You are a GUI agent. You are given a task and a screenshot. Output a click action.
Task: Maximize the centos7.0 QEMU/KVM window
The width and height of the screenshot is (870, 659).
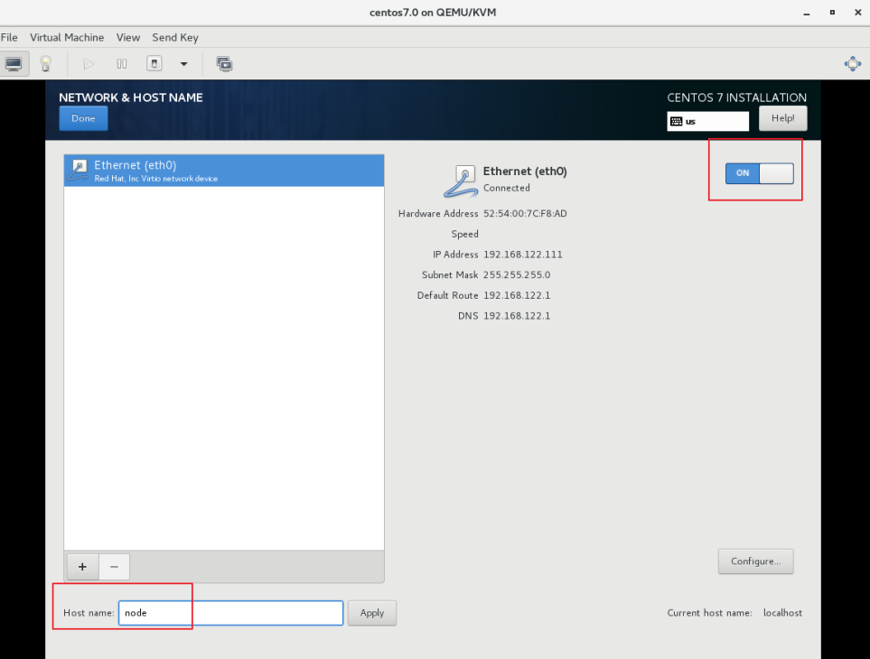pos(832,13)
